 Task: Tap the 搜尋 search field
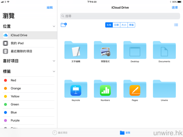(120, 16)
